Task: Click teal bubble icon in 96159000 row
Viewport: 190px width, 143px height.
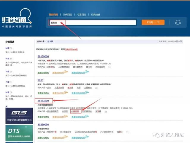Action: (87, 72)
